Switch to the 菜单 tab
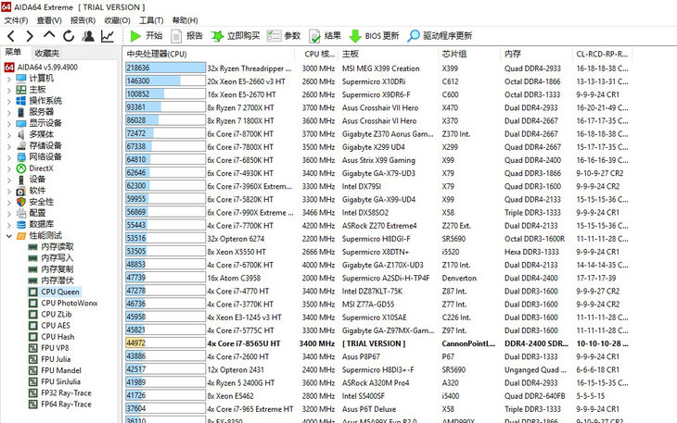677x423 pixels. pos(13,53)
